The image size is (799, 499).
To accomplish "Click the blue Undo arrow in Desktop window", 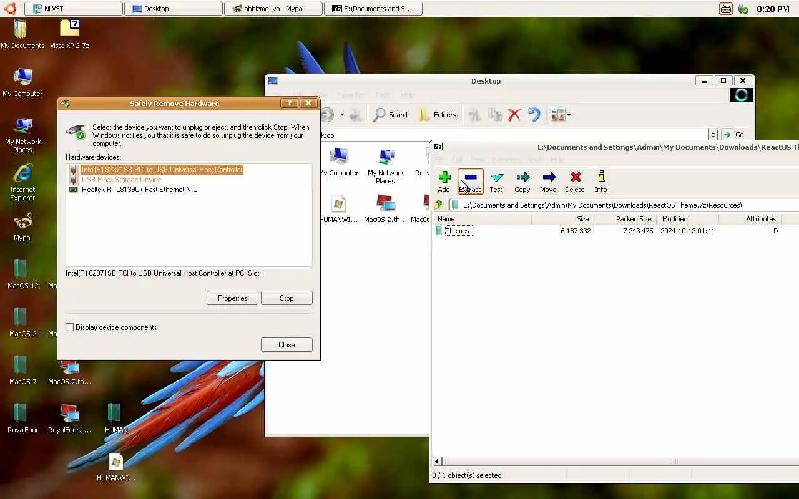I will click(x=534, y=115).
